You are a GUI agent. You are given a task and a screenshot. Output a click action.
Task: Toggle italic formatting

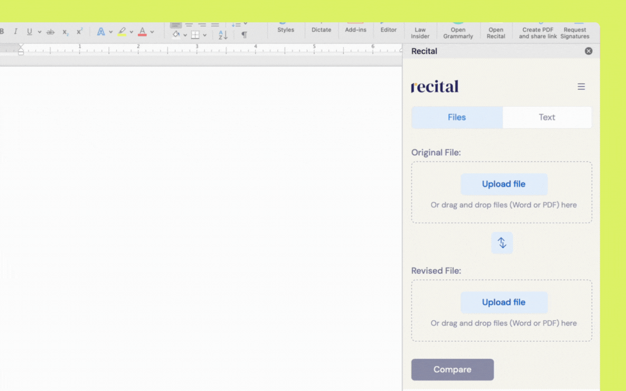coord(16,31)
